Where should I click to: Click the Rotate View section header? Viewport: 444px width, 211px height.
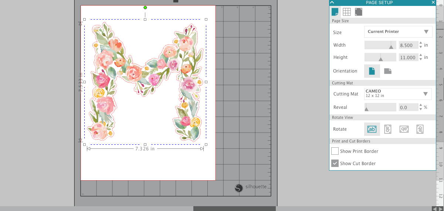(x=383, y=117)
